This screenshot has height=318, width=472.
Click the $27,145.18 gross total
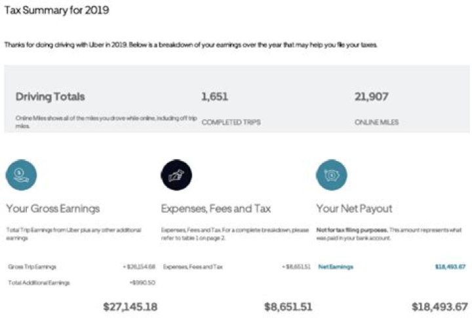point(130,306)
